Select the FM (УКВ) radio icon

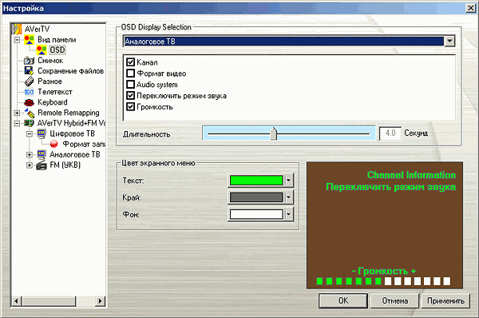pos(42,165)
